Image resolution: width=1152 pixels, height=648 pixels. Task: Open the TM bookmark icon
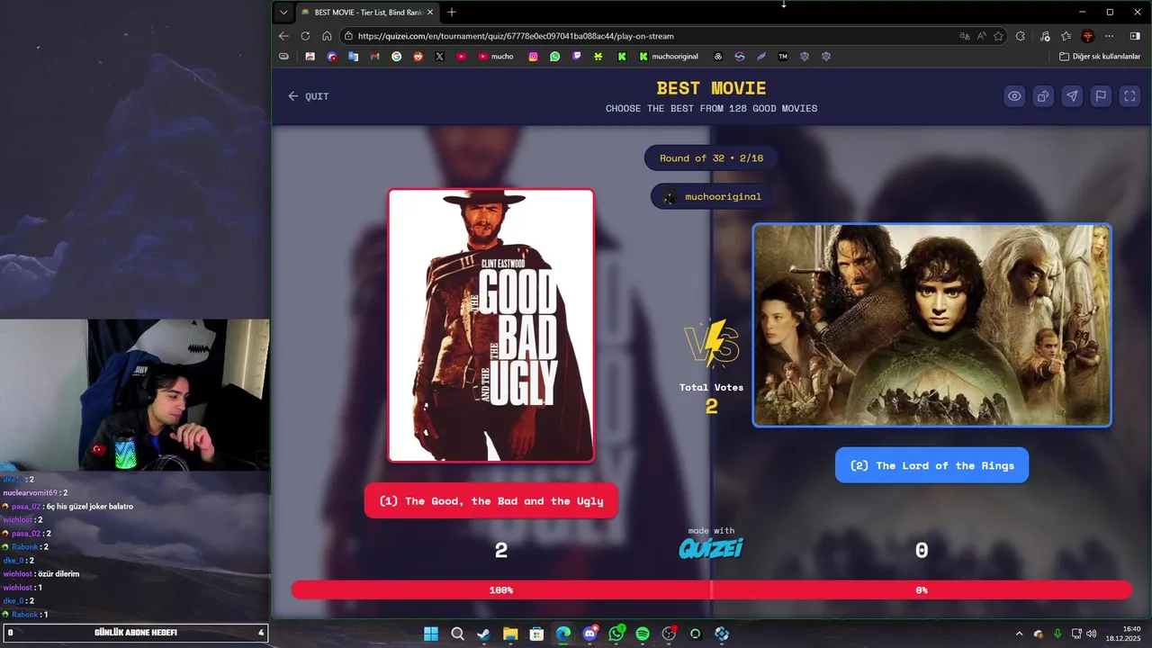tap(783, 56)
